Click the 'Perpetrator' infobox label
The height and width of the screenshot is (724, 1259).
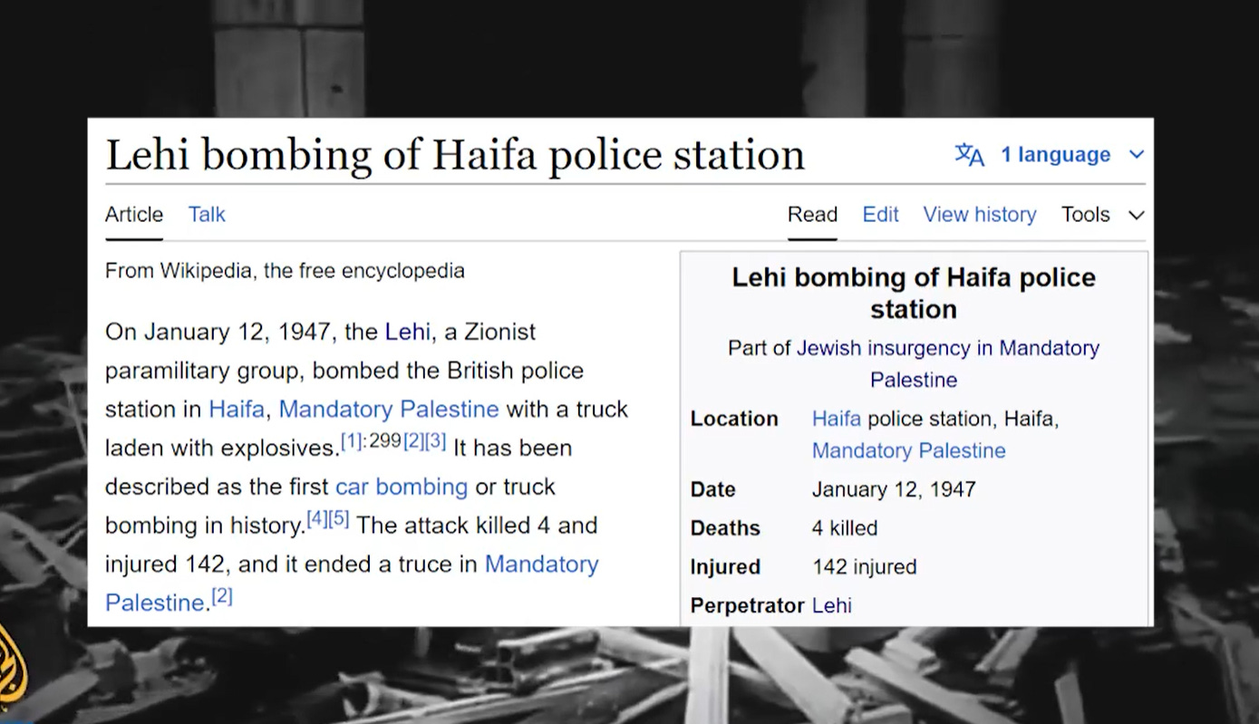[748, 605]
